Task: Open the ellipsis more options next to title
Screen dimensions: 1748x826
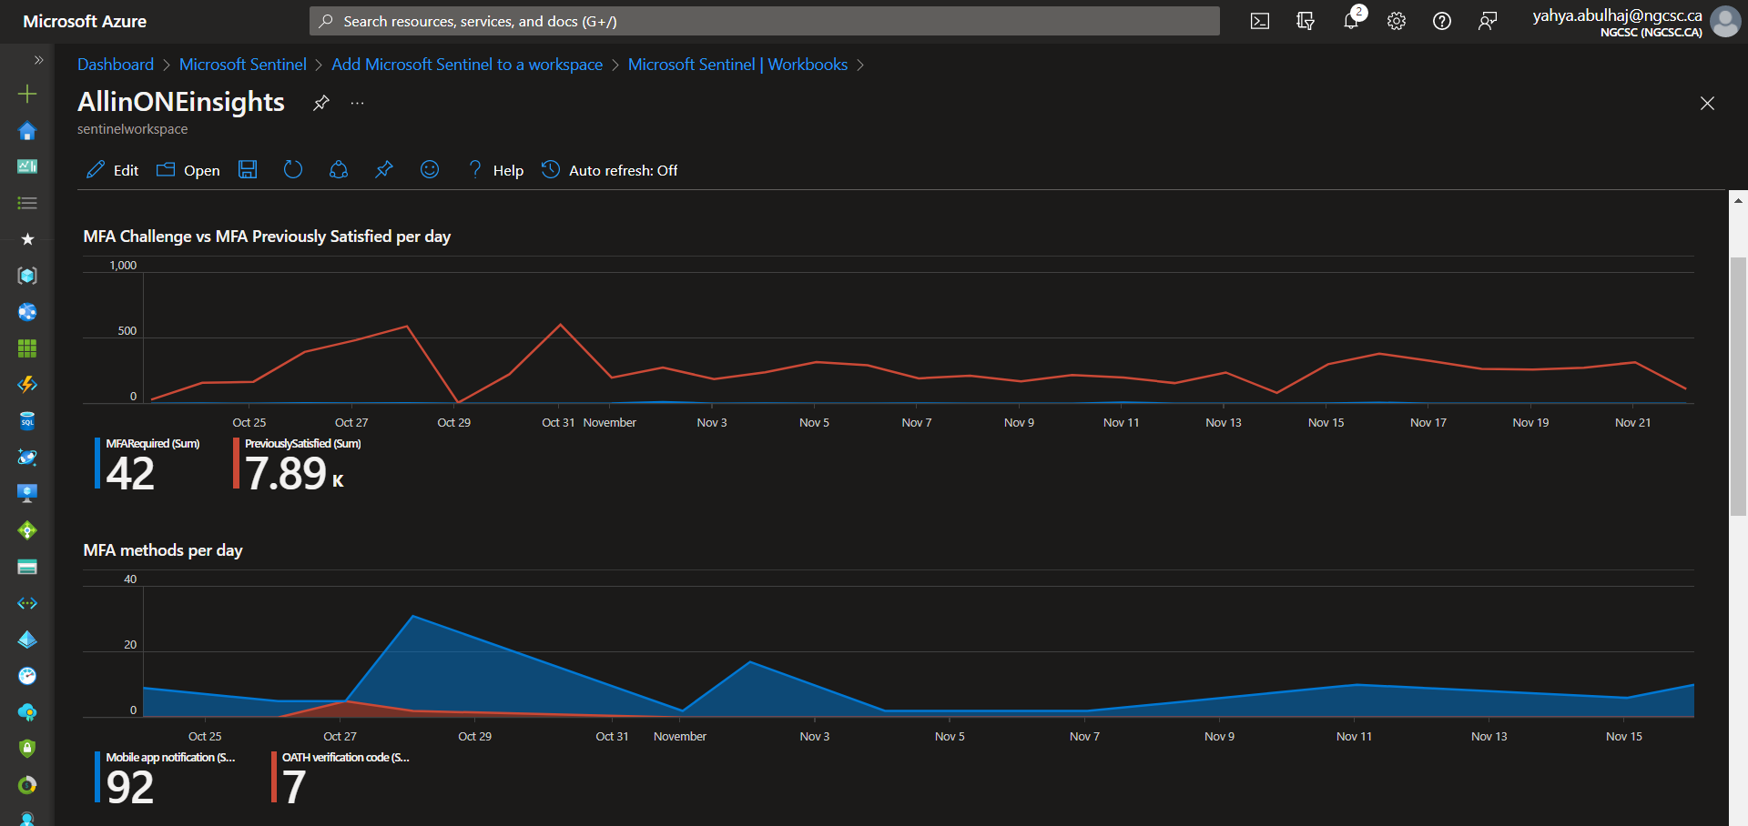Action: tap(357, 103)
